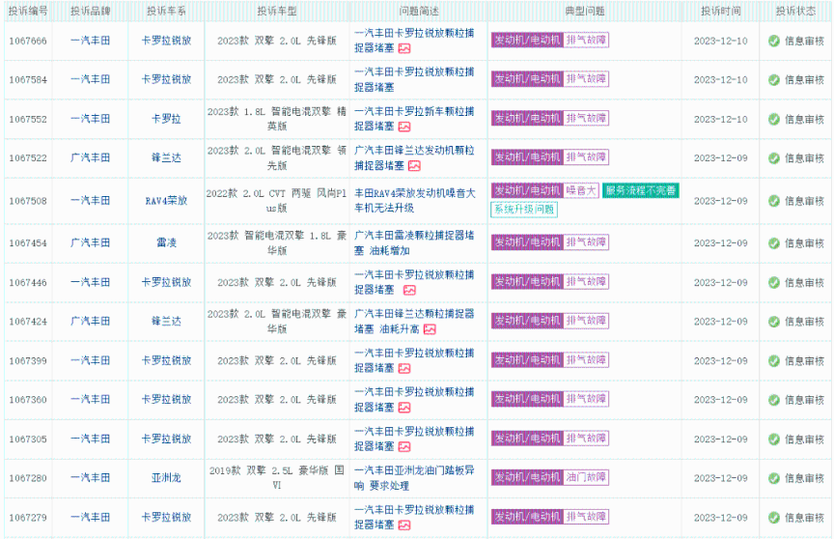Click the 油门故障 tag
The width and height of the screenshot is (834, 539).
coord(586,477)
